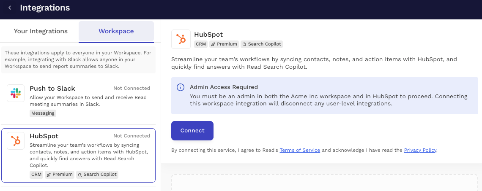Click the CRM tag in HubSpot list card

pyautogui.click(x=37, y=175)
